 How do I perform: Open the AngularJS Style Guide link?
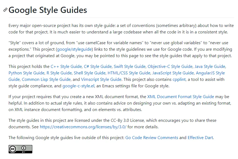pos(210,73)
